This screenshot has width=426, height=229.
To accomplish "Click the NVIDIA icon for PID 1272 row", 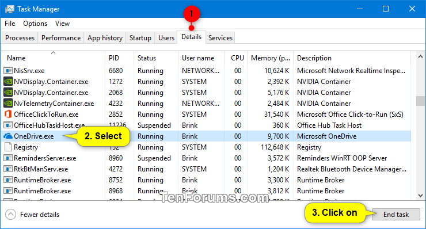I will point(8,82).
